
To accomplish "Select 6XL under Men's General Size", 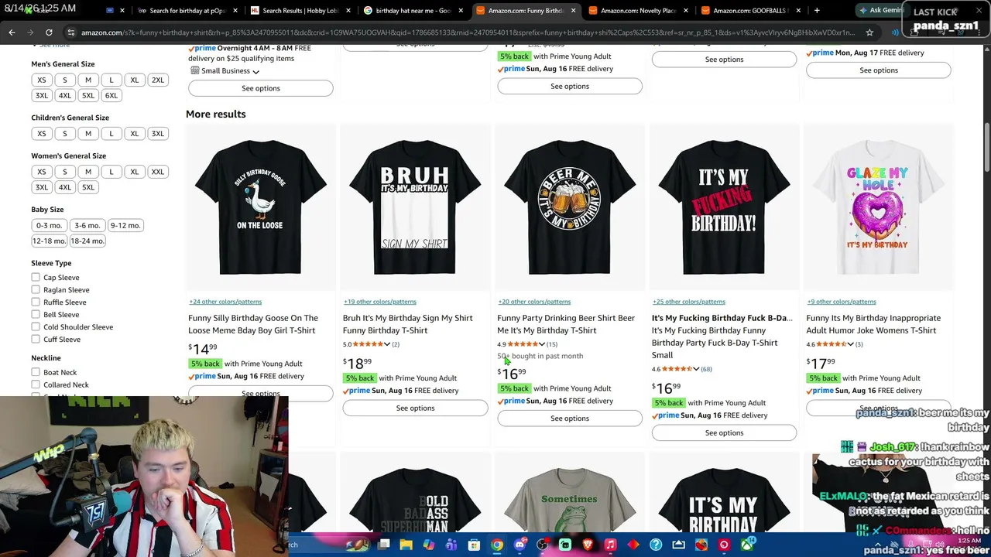I will (x=111, y=95).
